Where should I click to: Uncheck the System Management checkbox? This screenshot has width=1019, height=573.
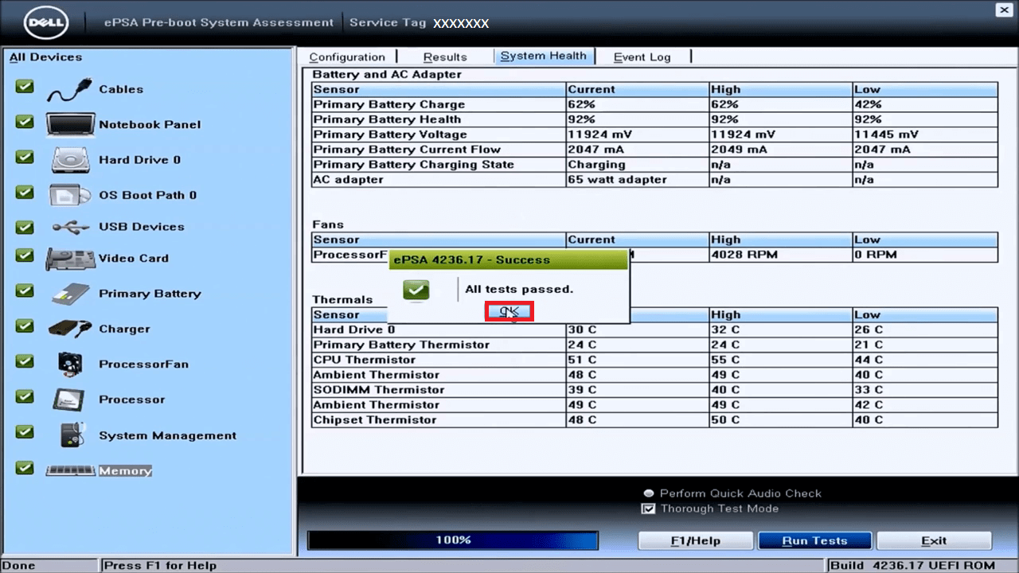point(25,431)
